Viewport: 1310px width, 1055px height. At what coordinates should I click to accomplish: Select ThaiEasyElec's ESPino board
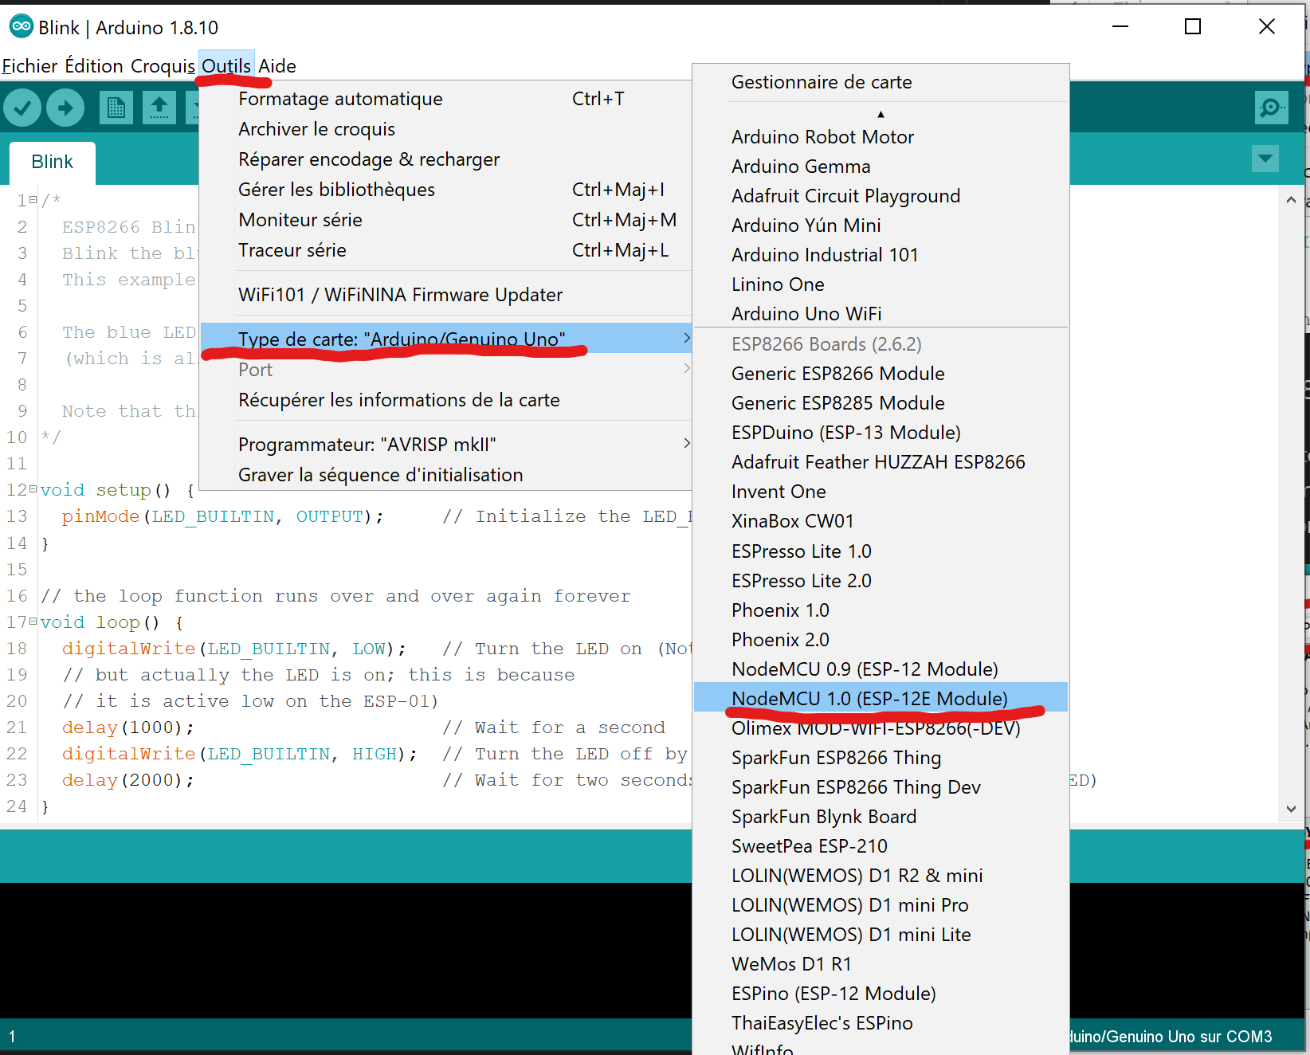point(881,1023)
